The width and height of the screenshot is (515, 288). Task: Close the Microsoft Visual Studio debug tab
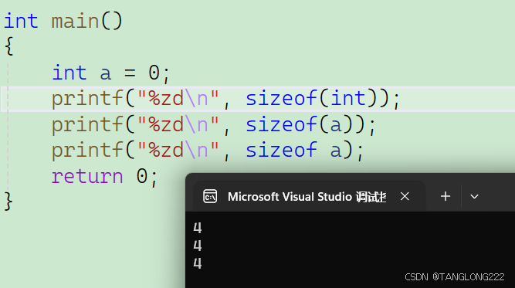coord(405,196)
